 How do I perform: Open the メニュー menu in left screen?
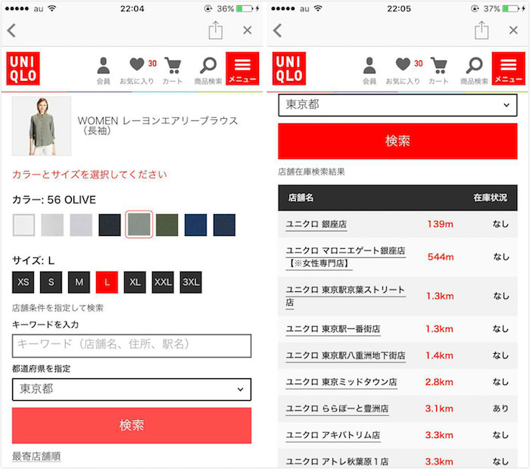(242, 69)
